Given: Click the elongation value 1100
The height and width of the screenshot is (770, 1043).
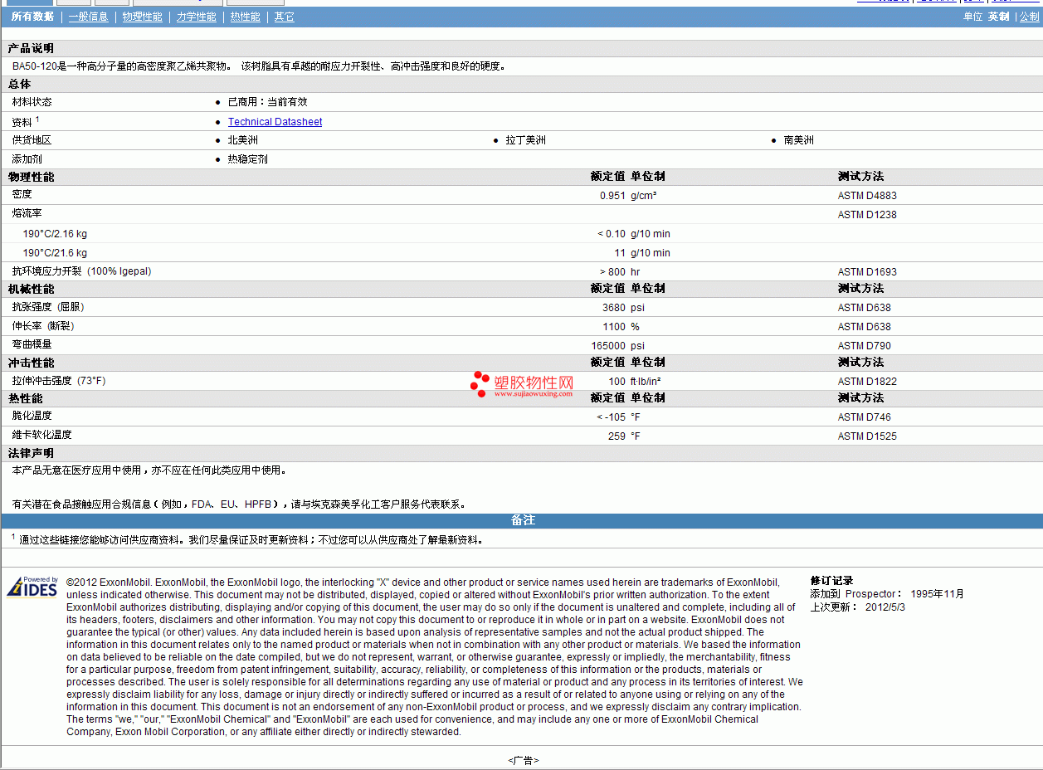Looking at the screenshot, I should pos(614,327).
